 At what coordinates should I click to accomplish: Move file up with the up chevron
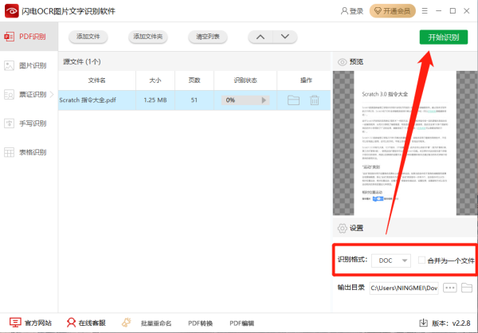tap(261, 37)
